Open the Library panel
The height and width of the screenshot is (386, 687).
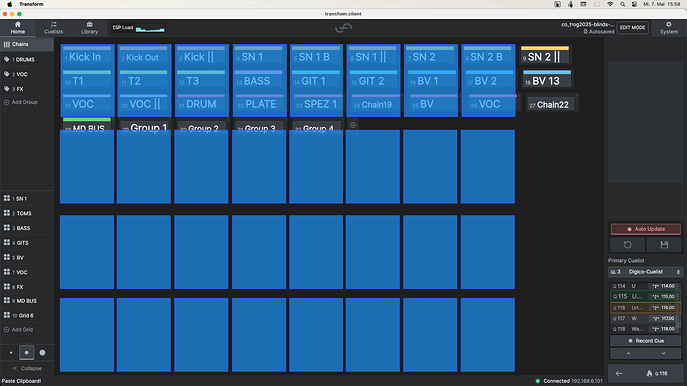pos(89,28)
